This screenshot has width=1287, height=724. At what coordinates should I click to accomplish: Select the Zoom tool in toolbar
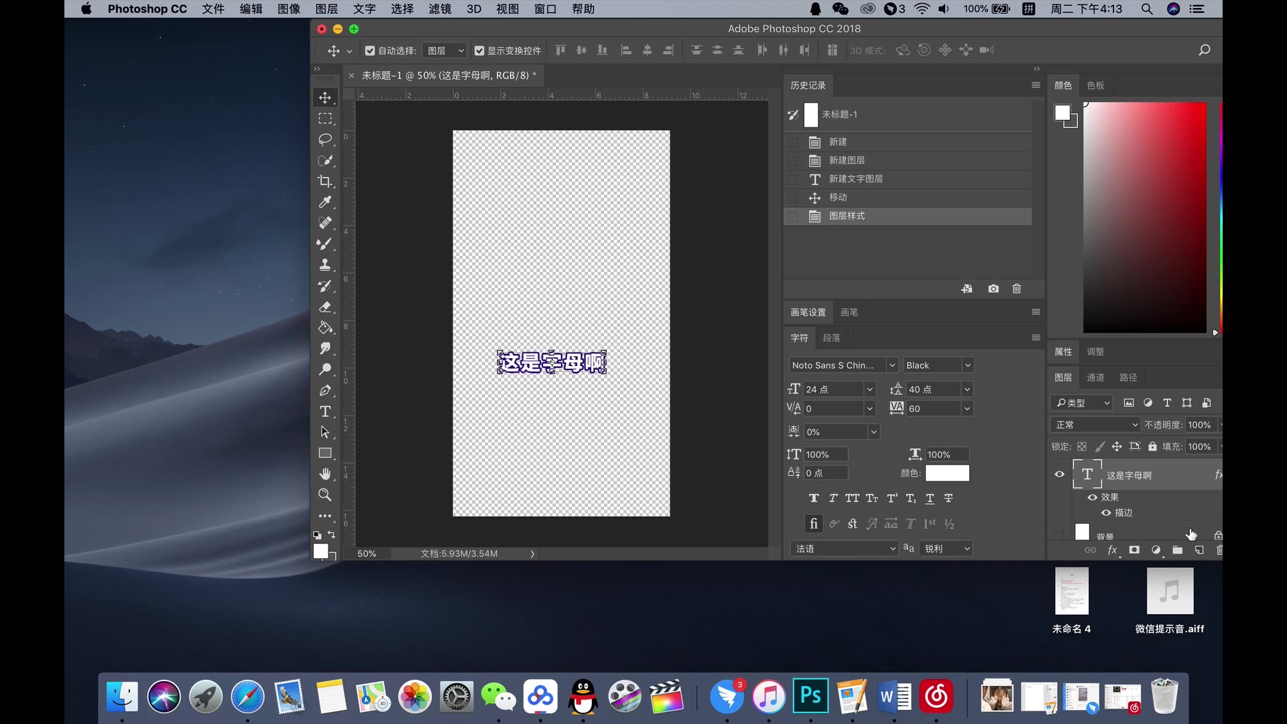[x=325, y=495]
